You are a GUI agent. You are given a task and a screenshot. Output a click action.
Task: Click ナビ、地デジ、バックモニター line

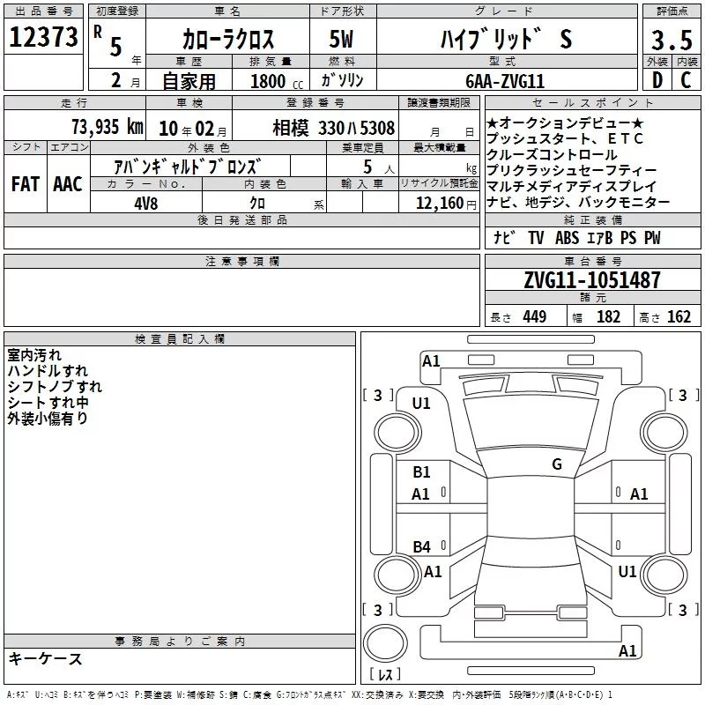578,203
